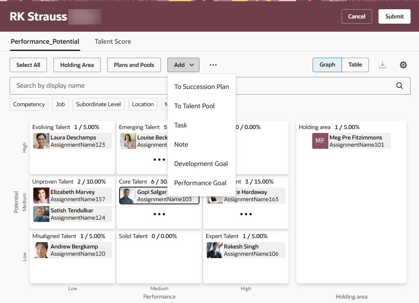The width and height of the screenshot is (419, 303).
Task: Click the overflow ellipsis in Emerging Talent box
Action: 159,160
